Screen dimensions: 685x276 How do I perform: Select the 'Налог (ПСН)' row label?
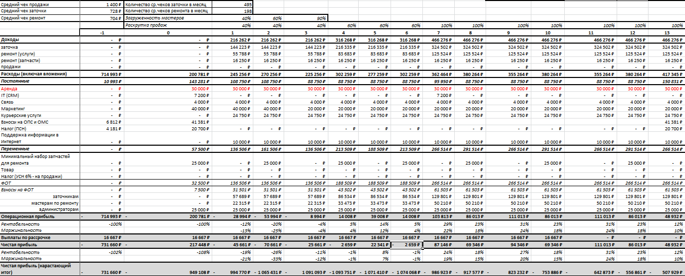point(40,129)
